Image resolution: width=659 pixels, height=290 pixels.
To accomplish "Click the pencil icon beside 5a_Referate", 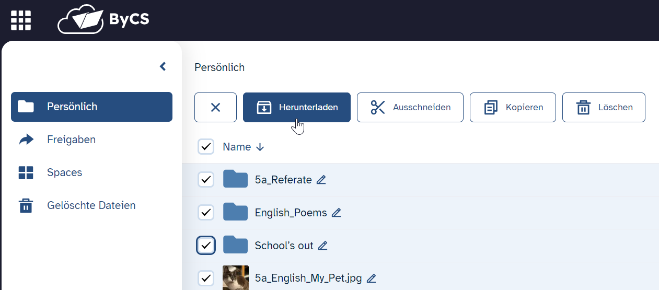I will coord(321,180).
